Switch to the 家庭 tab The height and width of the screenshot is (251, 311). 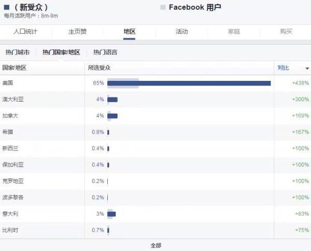pyautogui.click(x=234, y=32)
